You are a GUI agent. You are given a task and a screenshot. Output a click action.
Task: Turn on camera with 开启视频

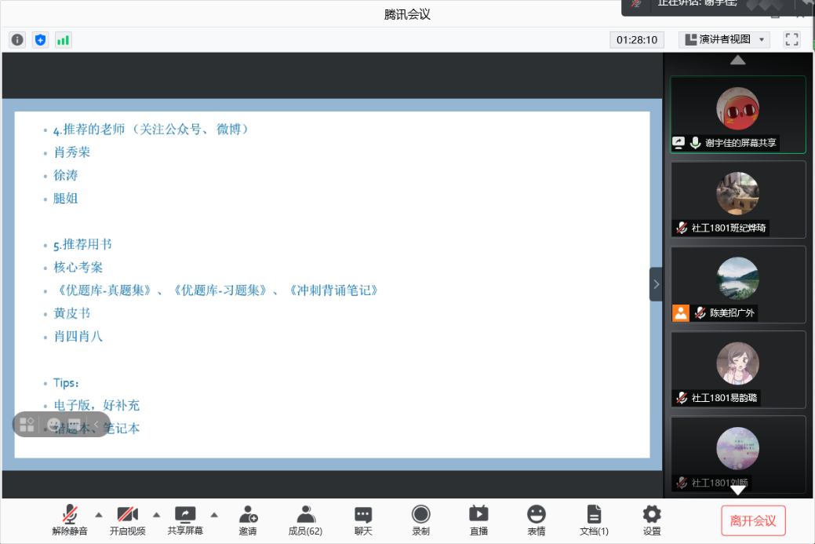[127, 520]
